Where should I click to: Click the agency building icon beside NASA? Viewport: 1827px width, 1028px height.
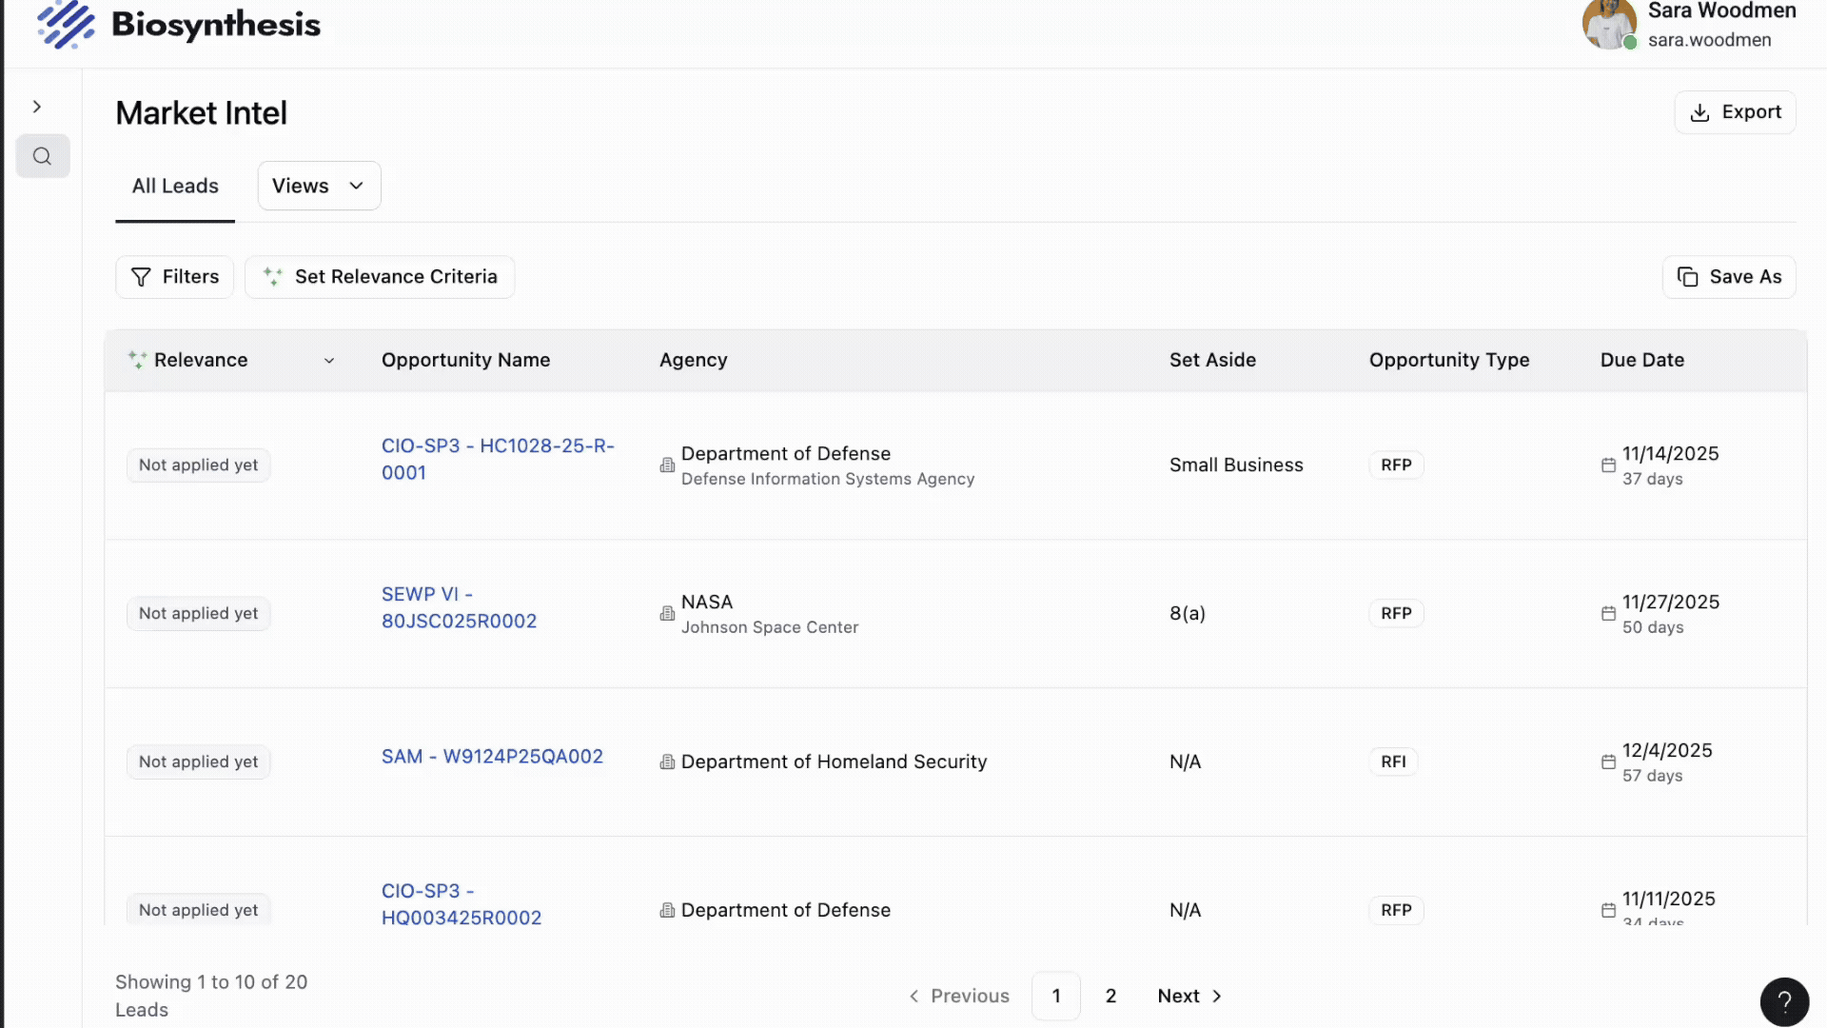click(x=666, y=614)
